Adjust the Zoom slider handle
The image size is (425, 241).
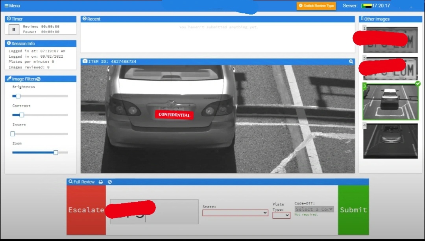coord(55,153)
